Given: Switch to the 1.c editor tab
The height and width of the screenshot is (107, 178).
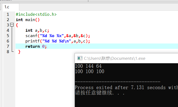Looking at the screenshot, I should [x=11, y=7].
